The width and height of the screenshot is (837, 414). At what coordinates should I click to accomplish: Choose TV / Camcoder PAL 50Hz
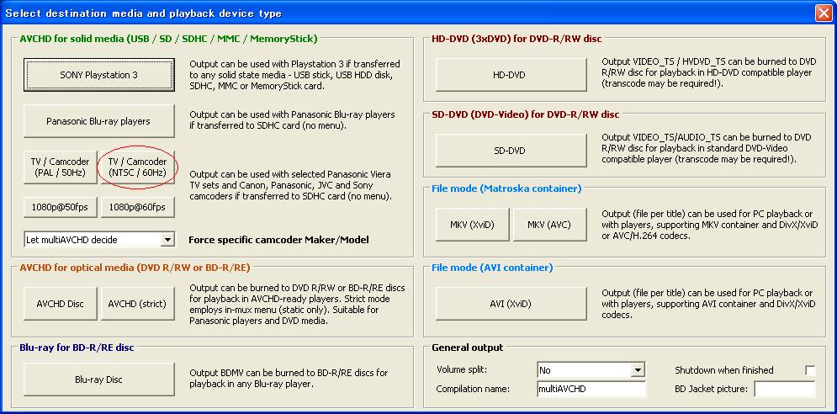coord(60,167)
